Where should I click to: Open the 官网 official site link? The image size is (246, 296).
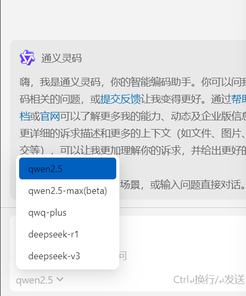50,116
